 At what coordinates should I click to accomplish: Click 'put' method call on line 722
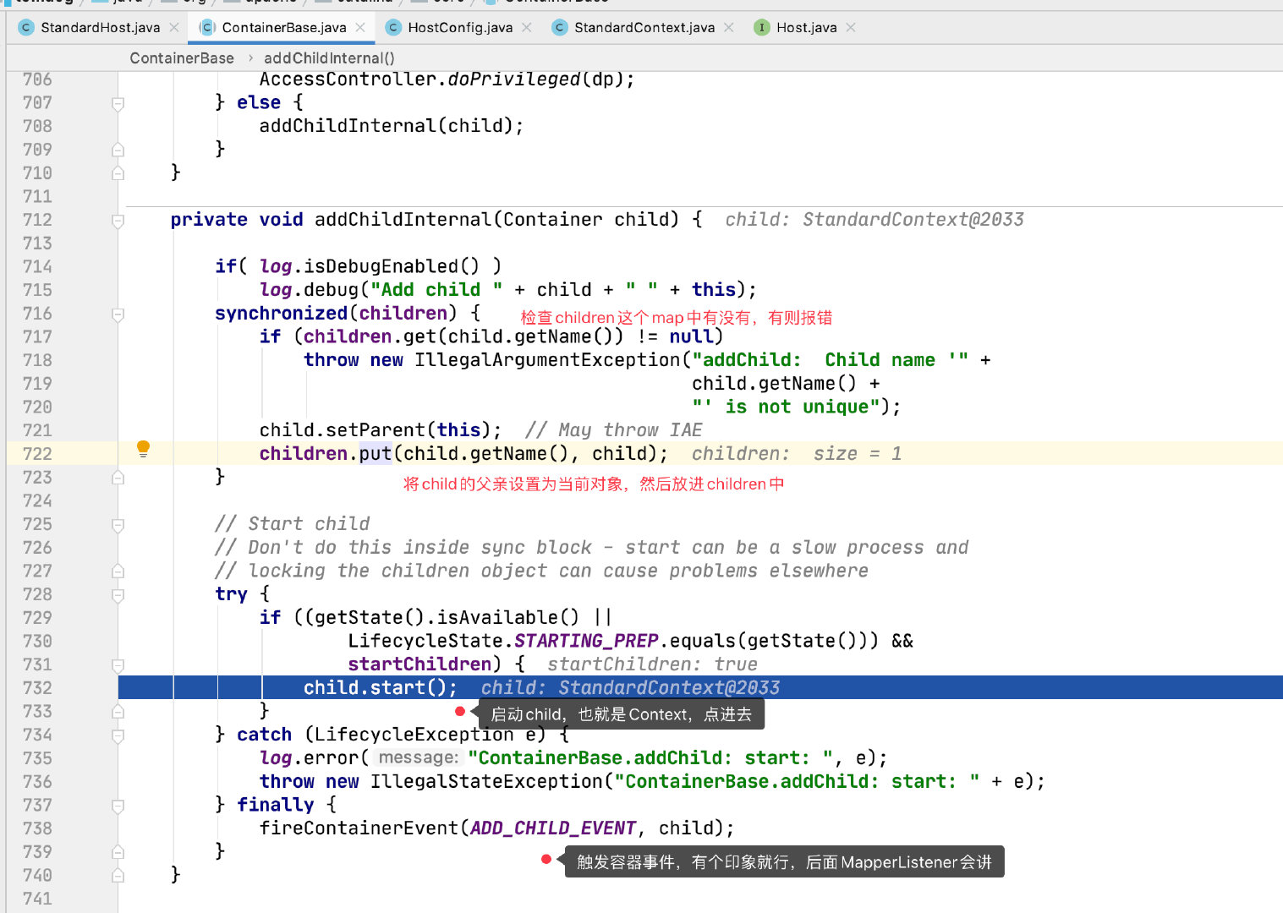point(376,454)
